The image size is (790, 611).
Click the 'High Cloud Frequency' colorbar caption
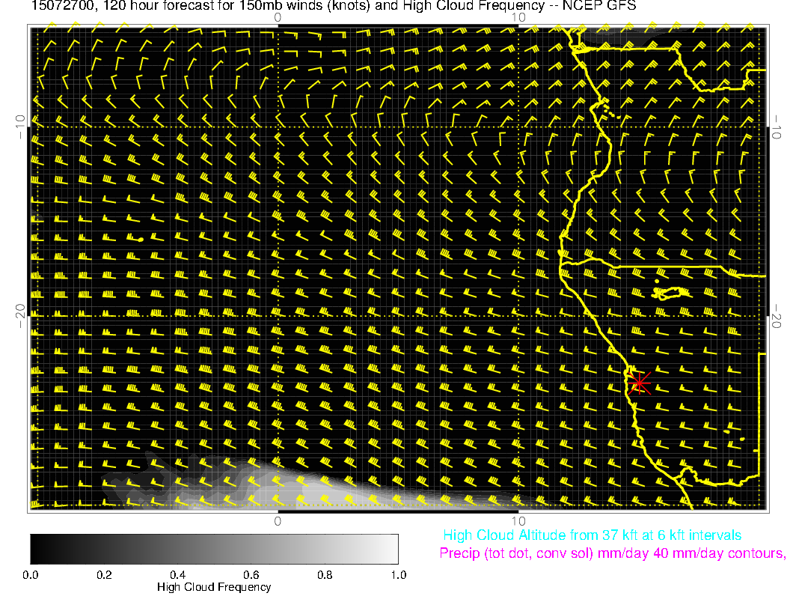tap(214, 587)
